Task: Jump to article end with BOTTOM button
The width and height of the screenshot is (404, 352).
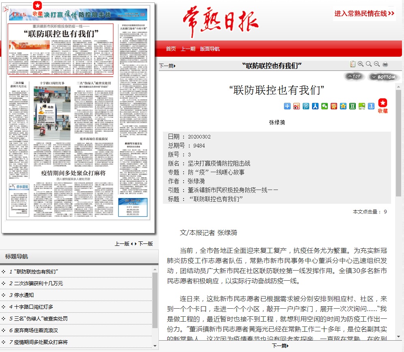Action: click(x=384, y=77)
